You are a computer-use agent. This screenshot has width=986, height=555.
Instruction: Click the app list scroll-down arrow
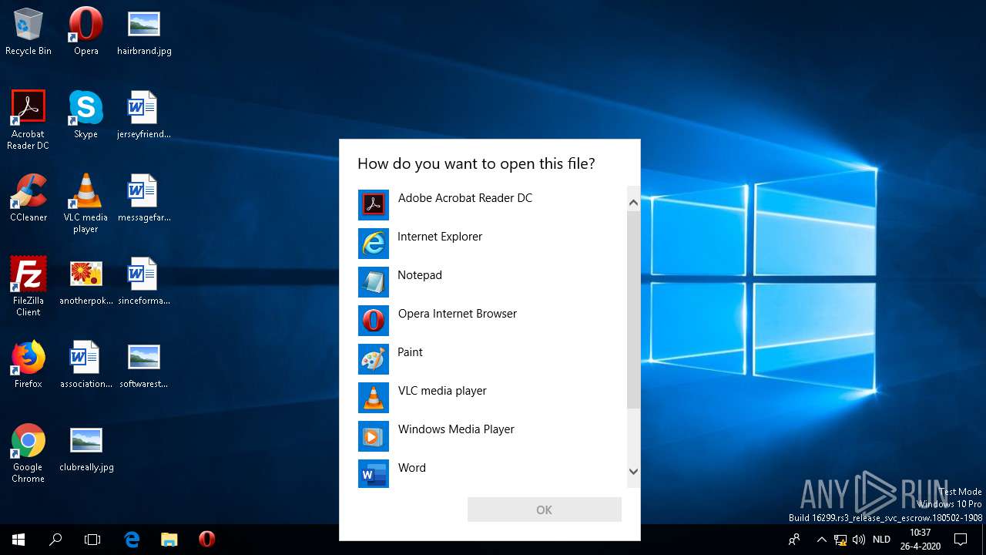(x=634, y=471)
